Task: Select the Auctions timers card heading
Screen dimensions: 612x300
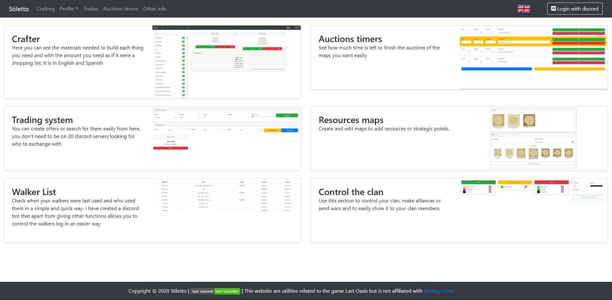Action: point(350,39)
